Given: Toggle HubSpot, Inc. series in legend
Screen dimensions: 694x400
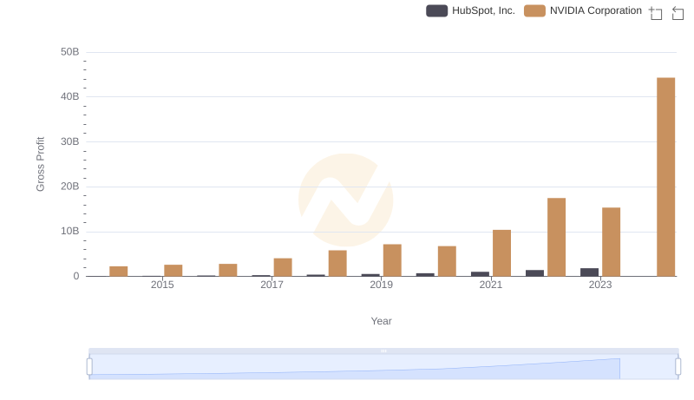Looking at the screenshot, I should pyautogui.click(x=470, y=10).
